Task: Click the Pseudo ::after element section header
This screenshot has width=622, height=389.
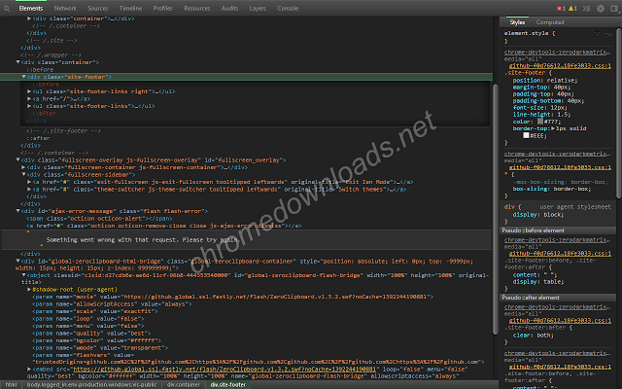Action: tap(558, 298)
